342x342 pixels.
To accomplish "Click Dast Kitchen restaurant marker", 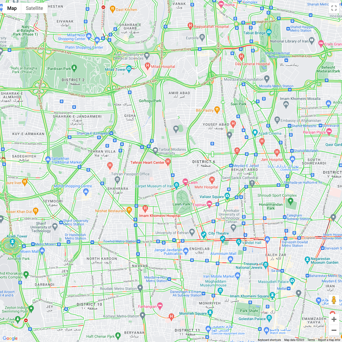I will point(112,9).
